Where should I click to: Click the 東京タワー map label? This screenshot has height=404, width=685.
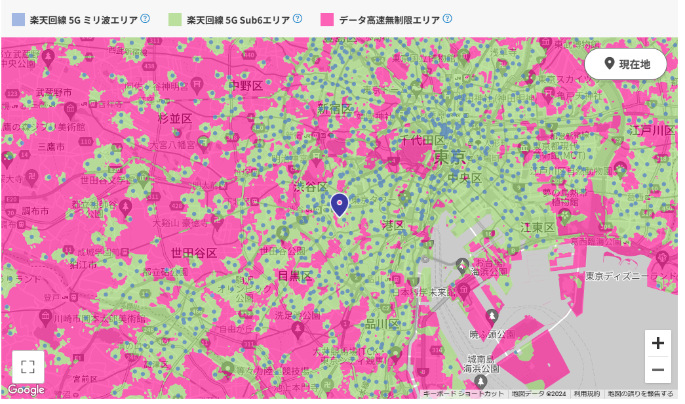(x=372, y=200)
